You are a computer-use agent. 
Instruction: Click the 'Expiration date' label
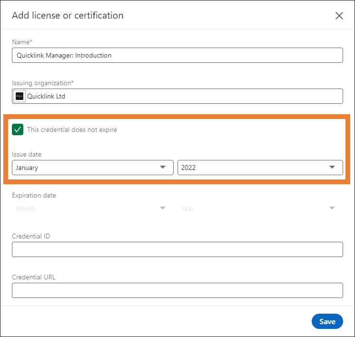pyautogui.click(x=34, y=196)
